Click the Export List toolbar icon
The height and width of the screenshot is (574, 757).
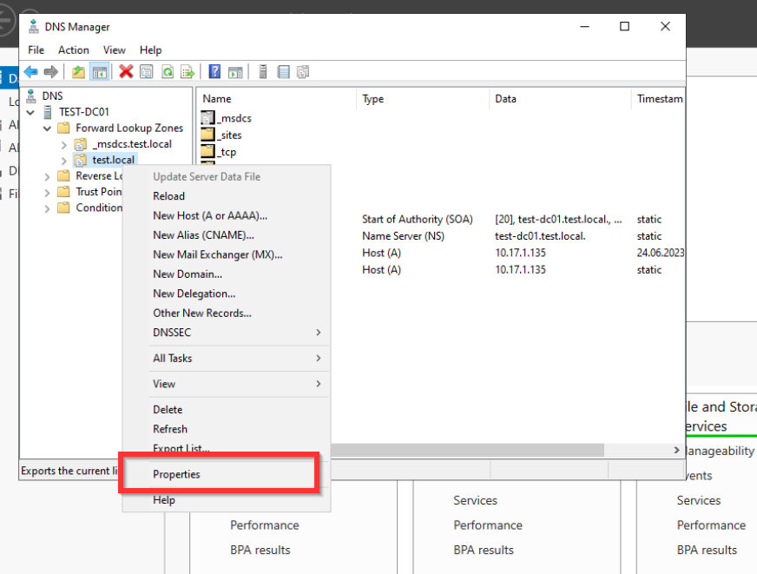(x=188, y=72)
